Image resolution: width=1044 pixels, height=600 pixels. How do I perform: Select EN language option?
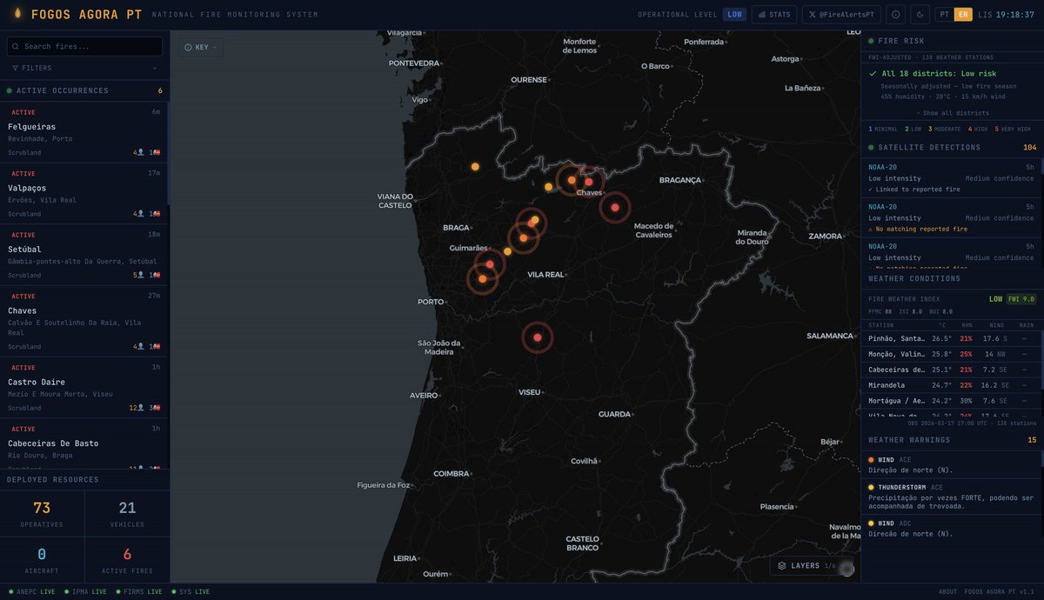pos(963,15)
